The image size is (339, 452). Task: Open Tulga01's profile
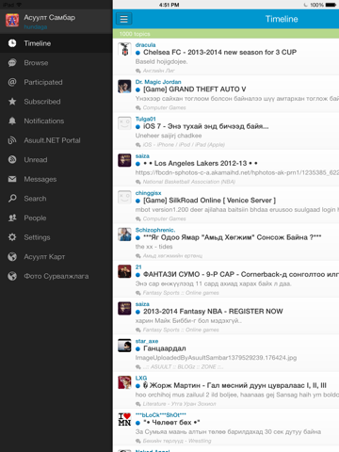pyautogui.click(x=145, y=119)
